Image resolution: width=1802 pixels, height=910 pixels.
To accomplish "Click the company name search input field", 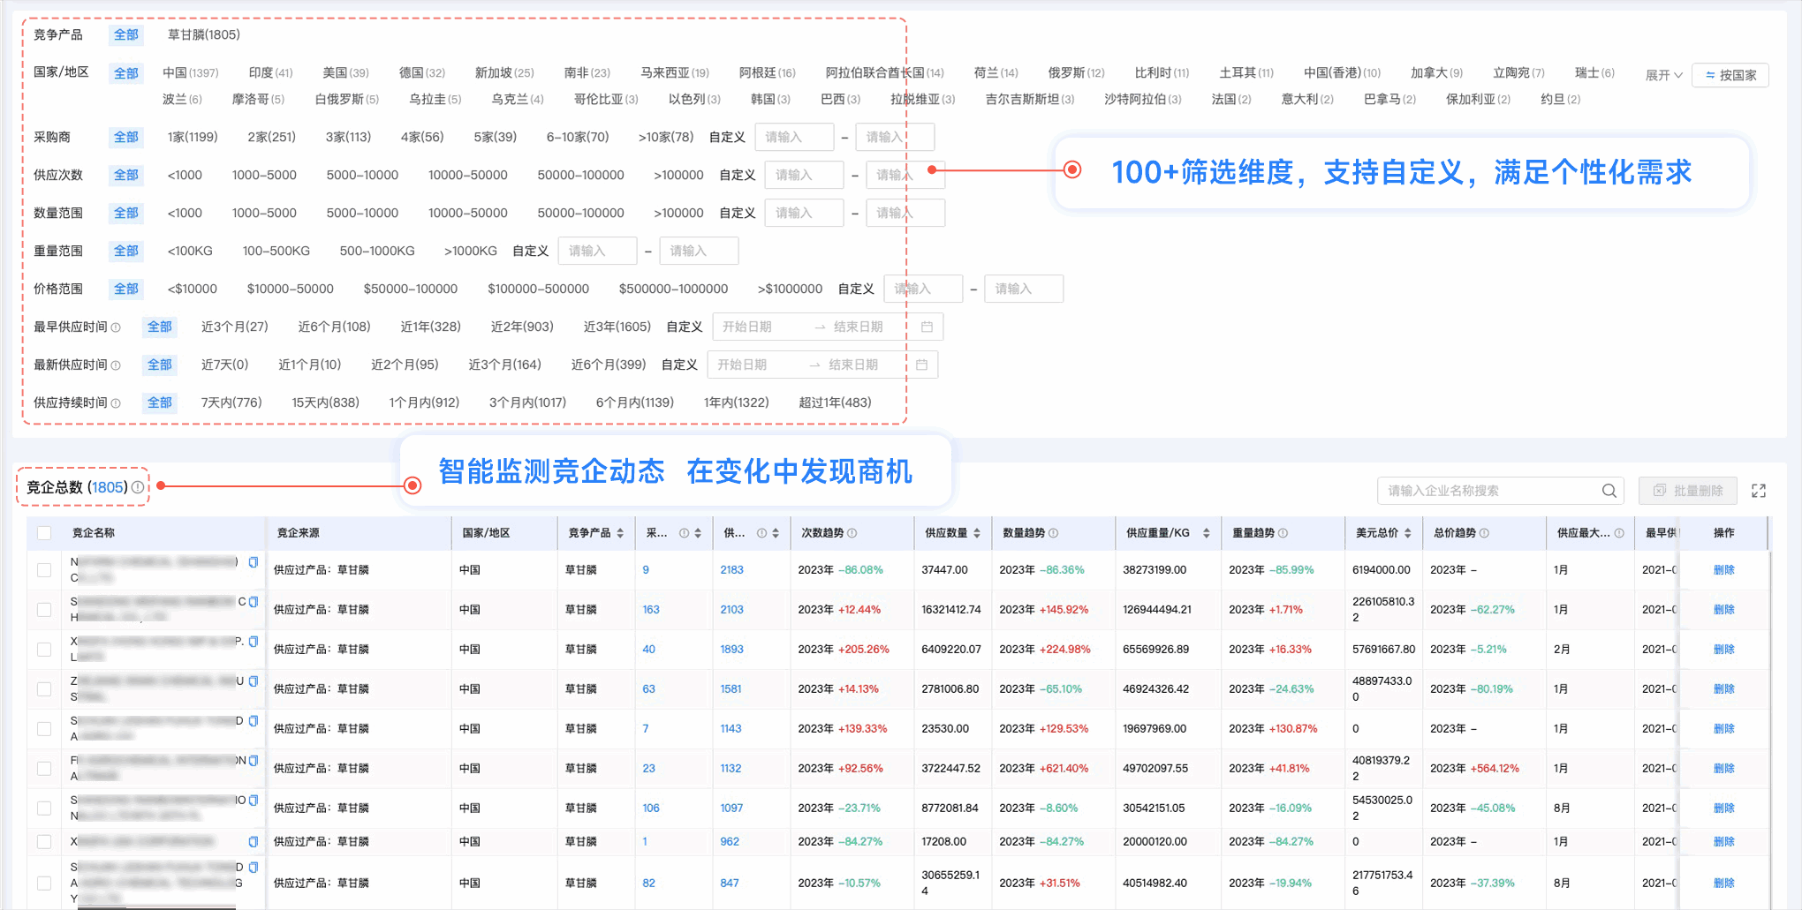I will click(x=1484, y=491).
